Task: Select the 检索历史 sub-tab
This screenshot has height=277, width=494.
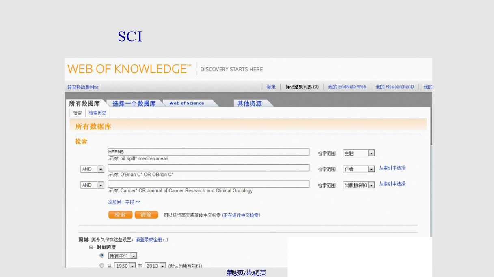Action: (97, 113)
